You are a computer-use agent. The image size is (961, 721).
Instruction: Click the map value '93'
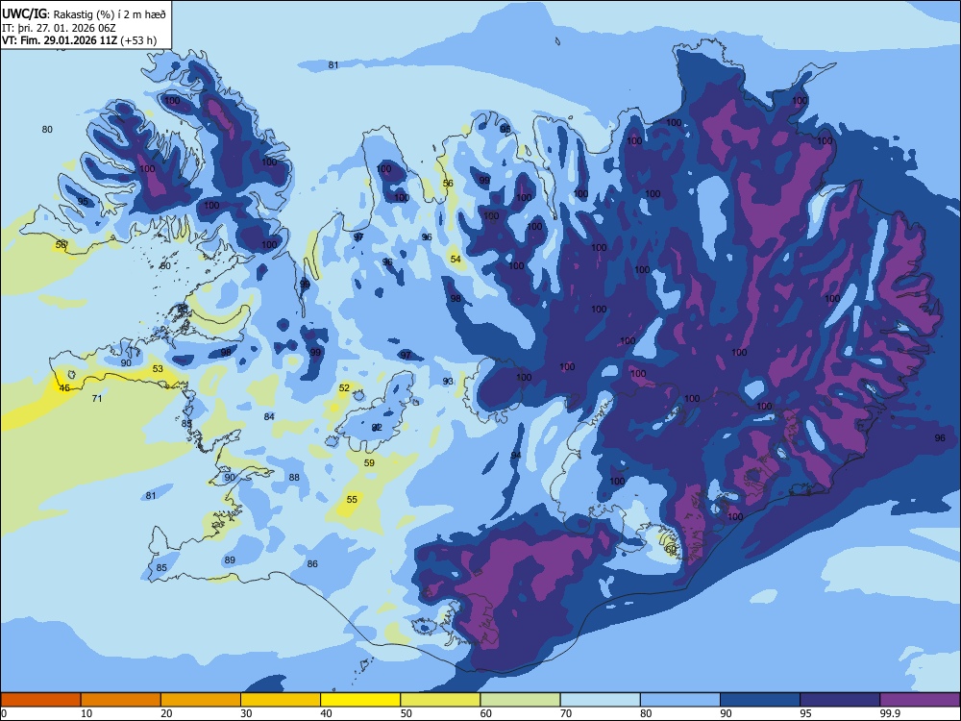[x=448, y=382]
